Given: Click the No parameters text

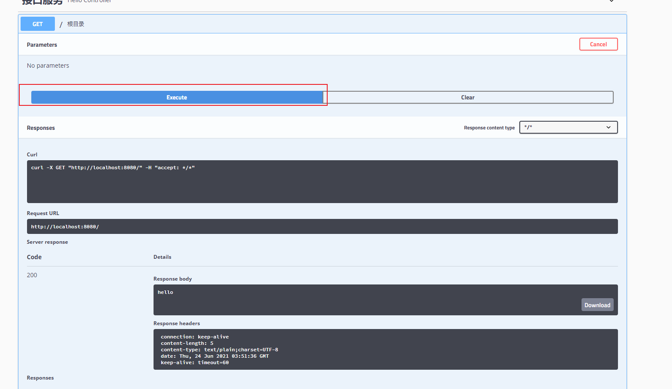Looking at the screenshot, I should [48, 66].
